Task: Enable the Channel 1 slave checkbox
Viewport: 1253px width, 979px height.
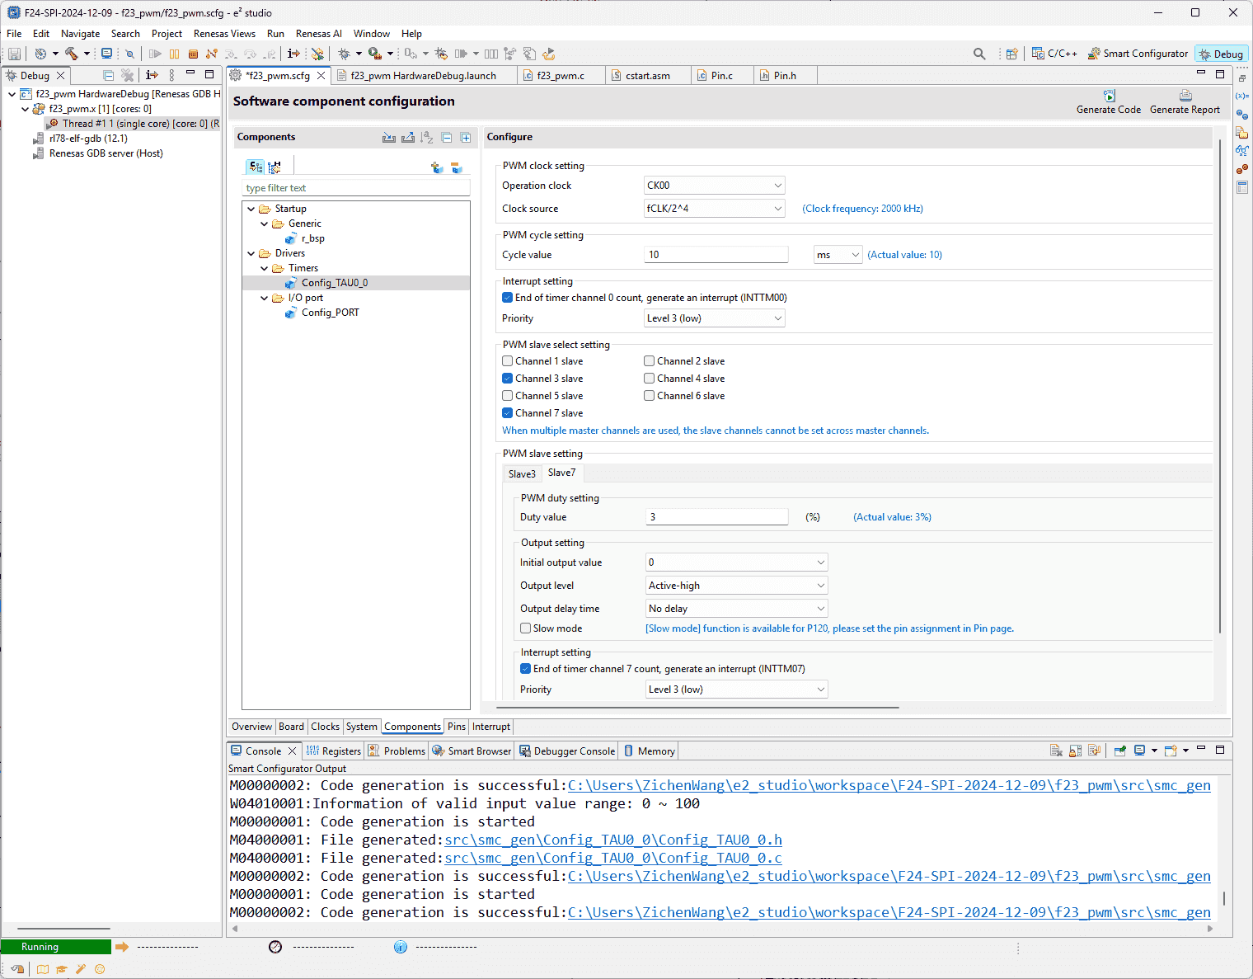Action: click(x=508, y=361)
